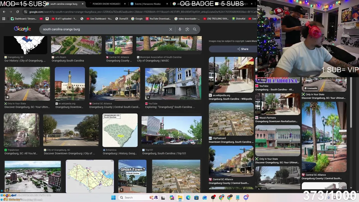Click the browser forward arrow
Image resolution: width=359 pixels, height=202 pixels.
[x=11, y=12]
